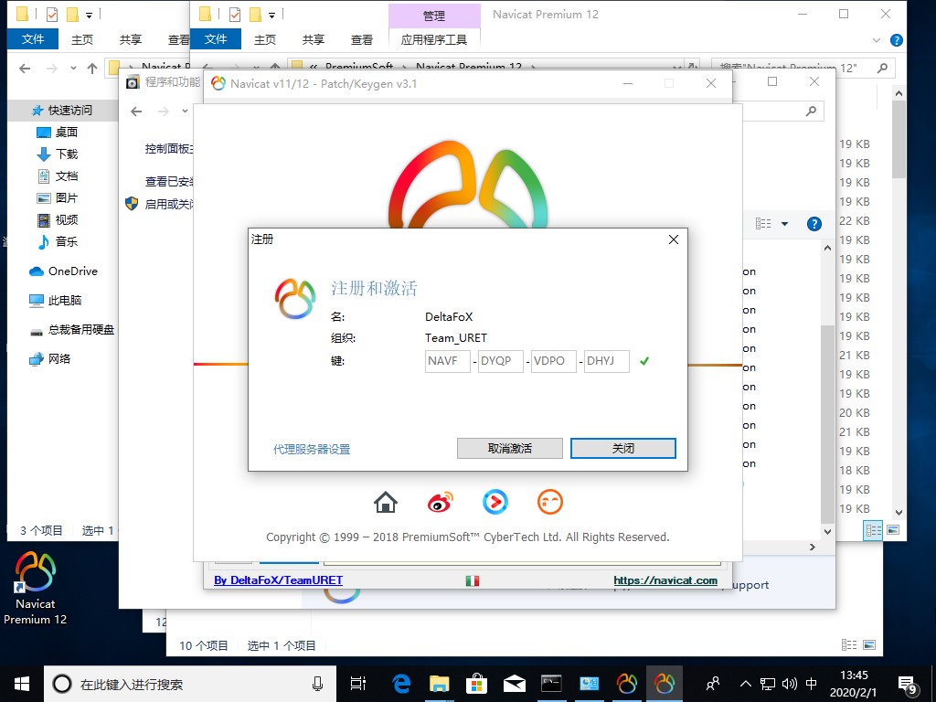Click the DHYJ key field
The width and height of the screenshot is (936, 702).
[607, 361]
